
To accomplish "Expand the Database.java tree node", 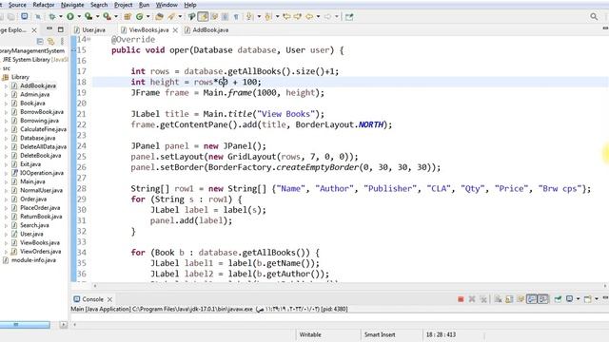I will tap(6, 139).
